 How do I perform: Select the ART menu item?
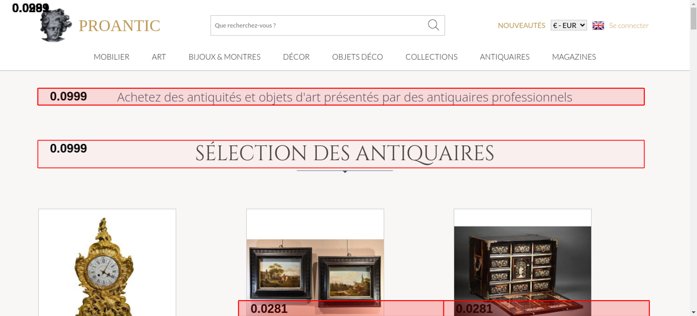[x=159, y=57]
